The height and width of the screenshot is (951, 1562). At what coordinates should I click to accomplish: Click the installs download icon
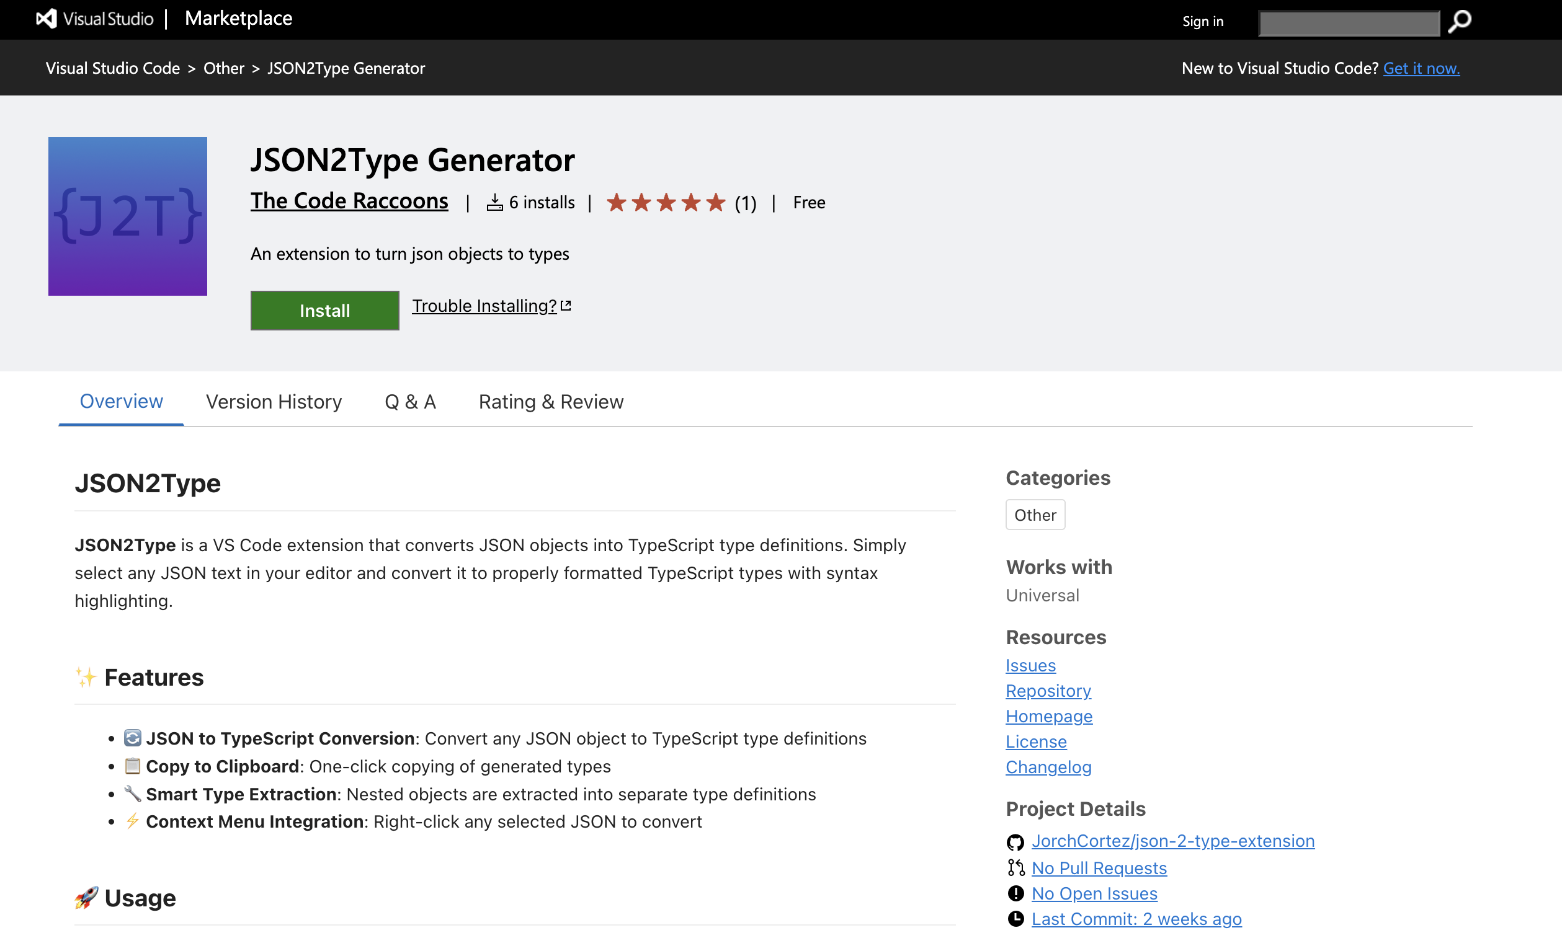tap(494, 203)
